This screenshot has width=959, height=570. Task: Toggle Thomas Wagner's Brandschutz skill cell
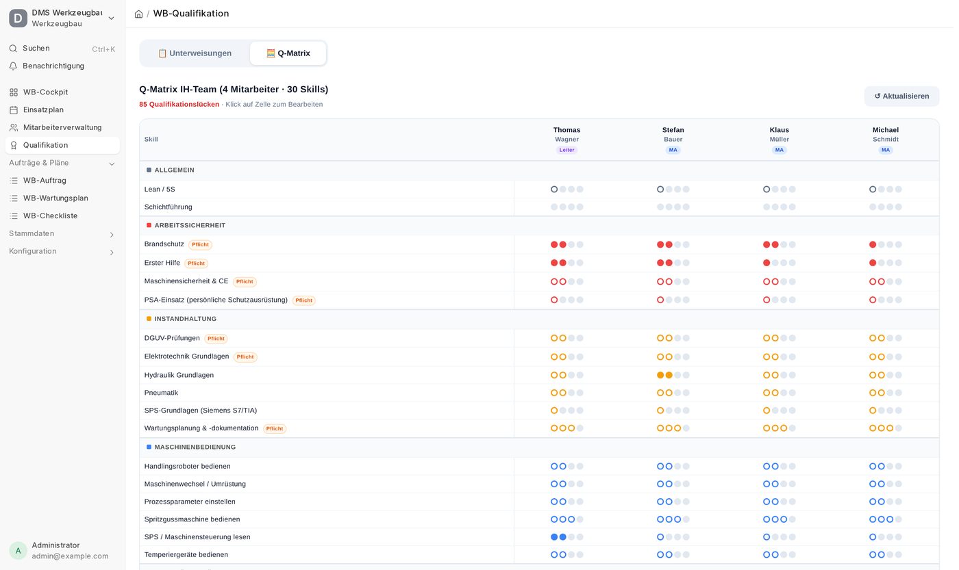coord(567,244)
